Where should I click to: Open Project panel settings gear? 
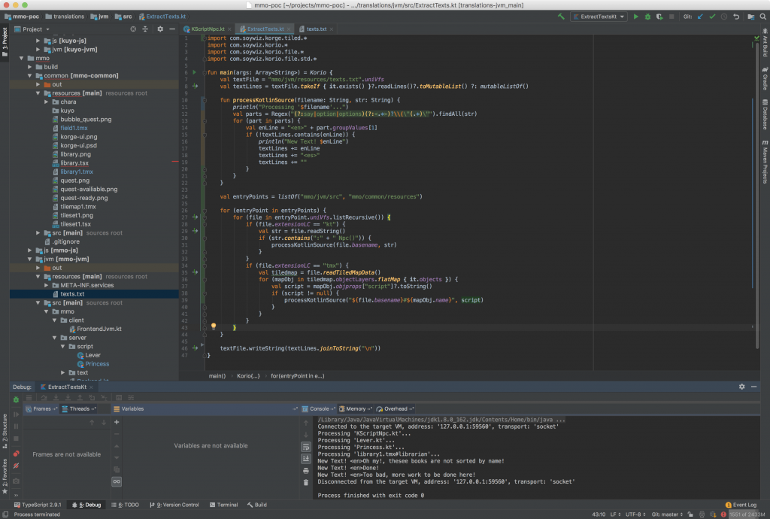pyautogui.click(x=159, y=29)
